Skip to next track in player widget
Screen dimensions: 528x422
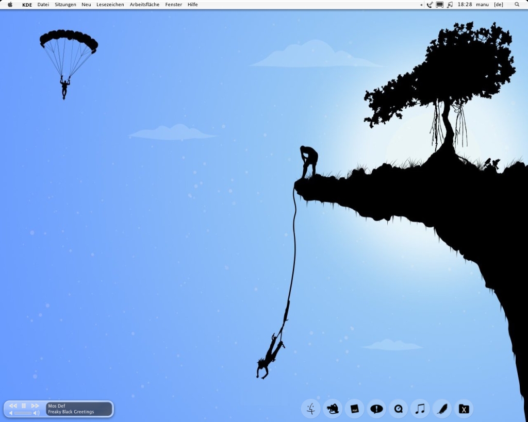35,406
